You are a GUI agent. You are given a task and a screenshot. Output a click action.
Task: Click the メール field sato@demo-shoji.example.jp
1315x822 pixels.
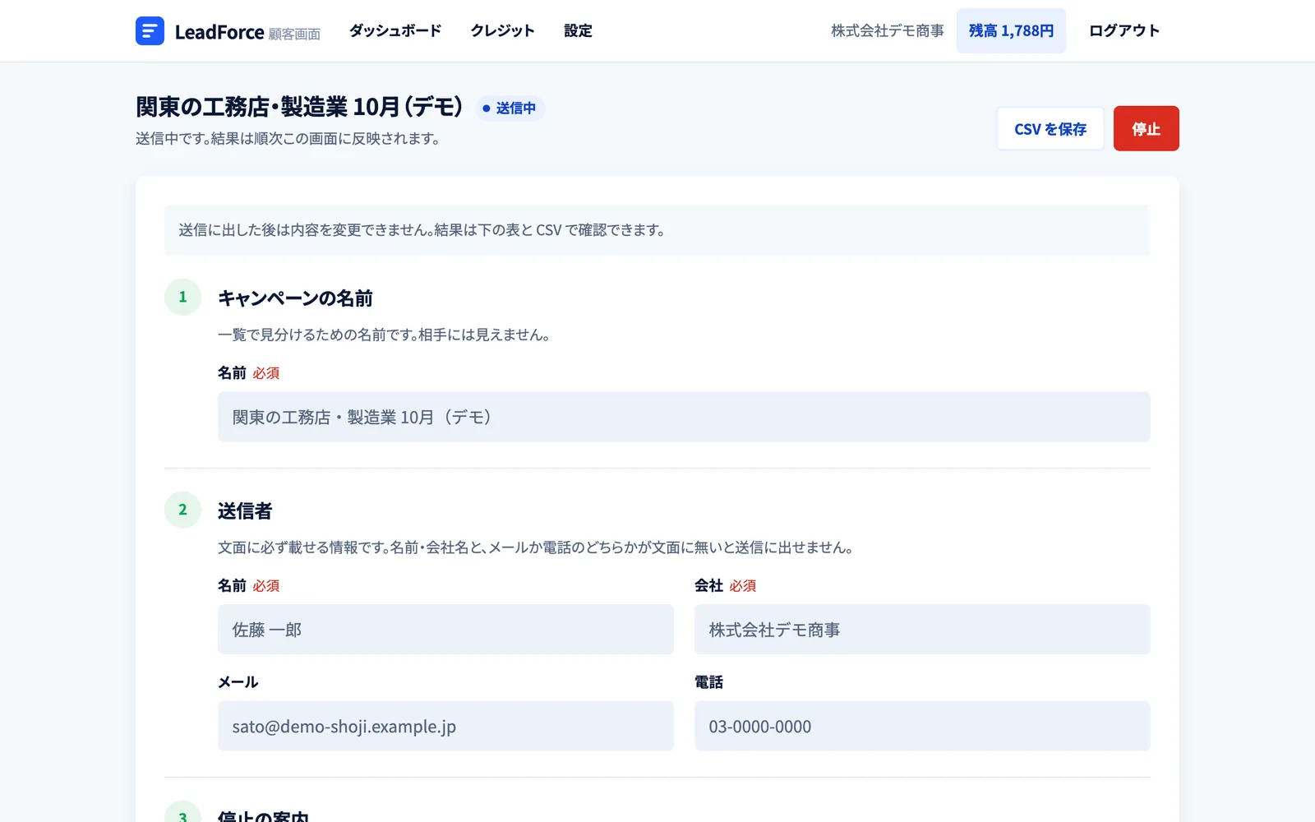(445, 726)
